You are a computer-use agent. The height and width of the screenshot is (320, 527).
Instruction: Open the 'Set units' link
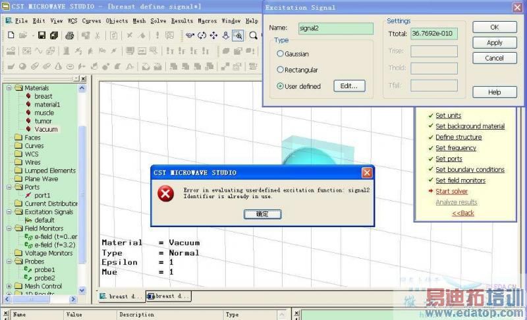(449, 115)
